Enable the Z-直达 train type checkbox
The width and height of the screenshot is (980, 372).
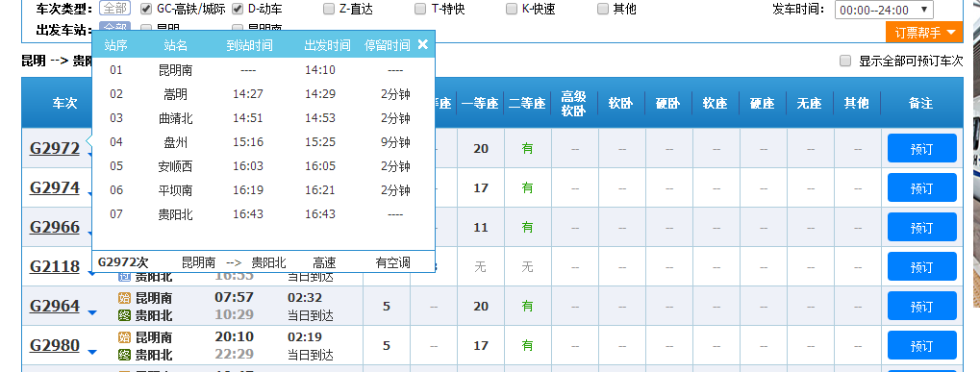(x=329, y=9)
